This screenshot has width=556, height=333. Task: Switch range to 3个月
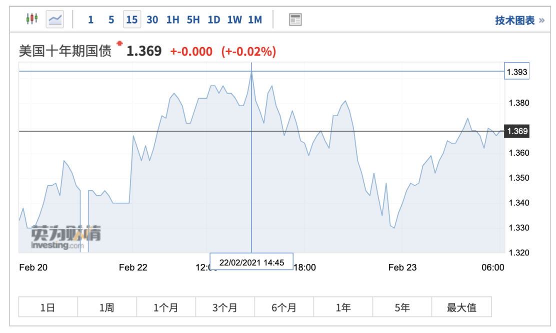(225, 307)
